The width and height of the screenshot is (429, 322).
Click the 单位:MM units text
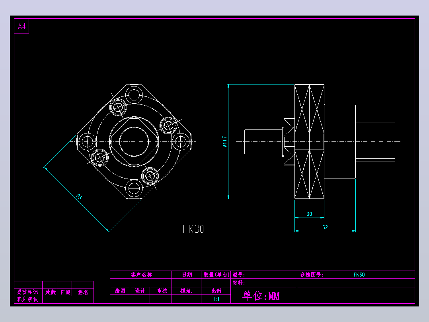click(261, 296)
